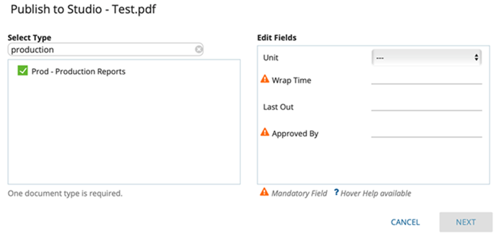This screenshot has width=496, height=236.
Task: Click the Mandatory Field legend text
Action: pos(299,193)
